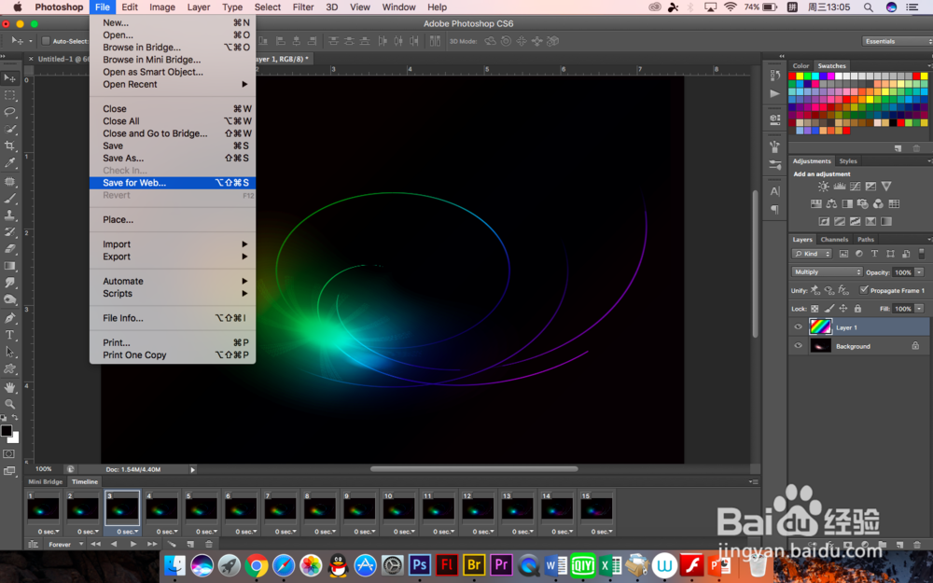
Task: Switch to the Channels tab
Action: point(834,240)
